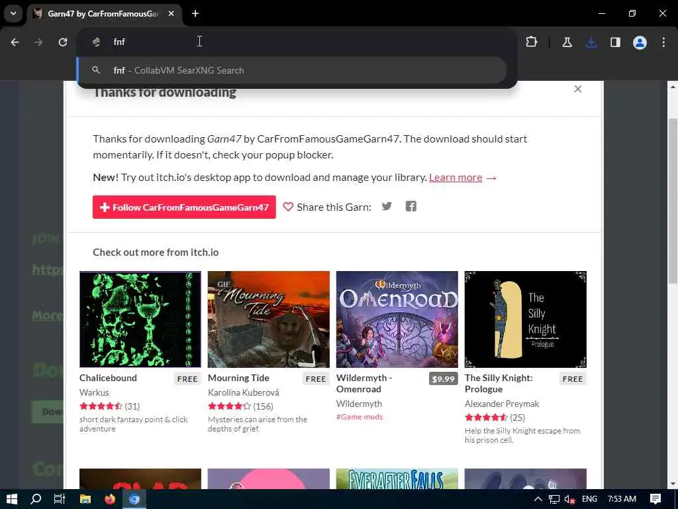This screenshot has width=678, height=509.
Task: Reload the current page
Action: (x=63, y=42)
